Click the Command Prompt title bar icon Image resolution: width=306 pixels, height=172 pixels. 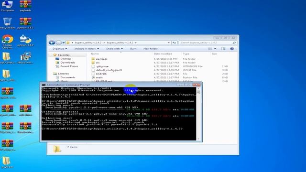point(44,85)
